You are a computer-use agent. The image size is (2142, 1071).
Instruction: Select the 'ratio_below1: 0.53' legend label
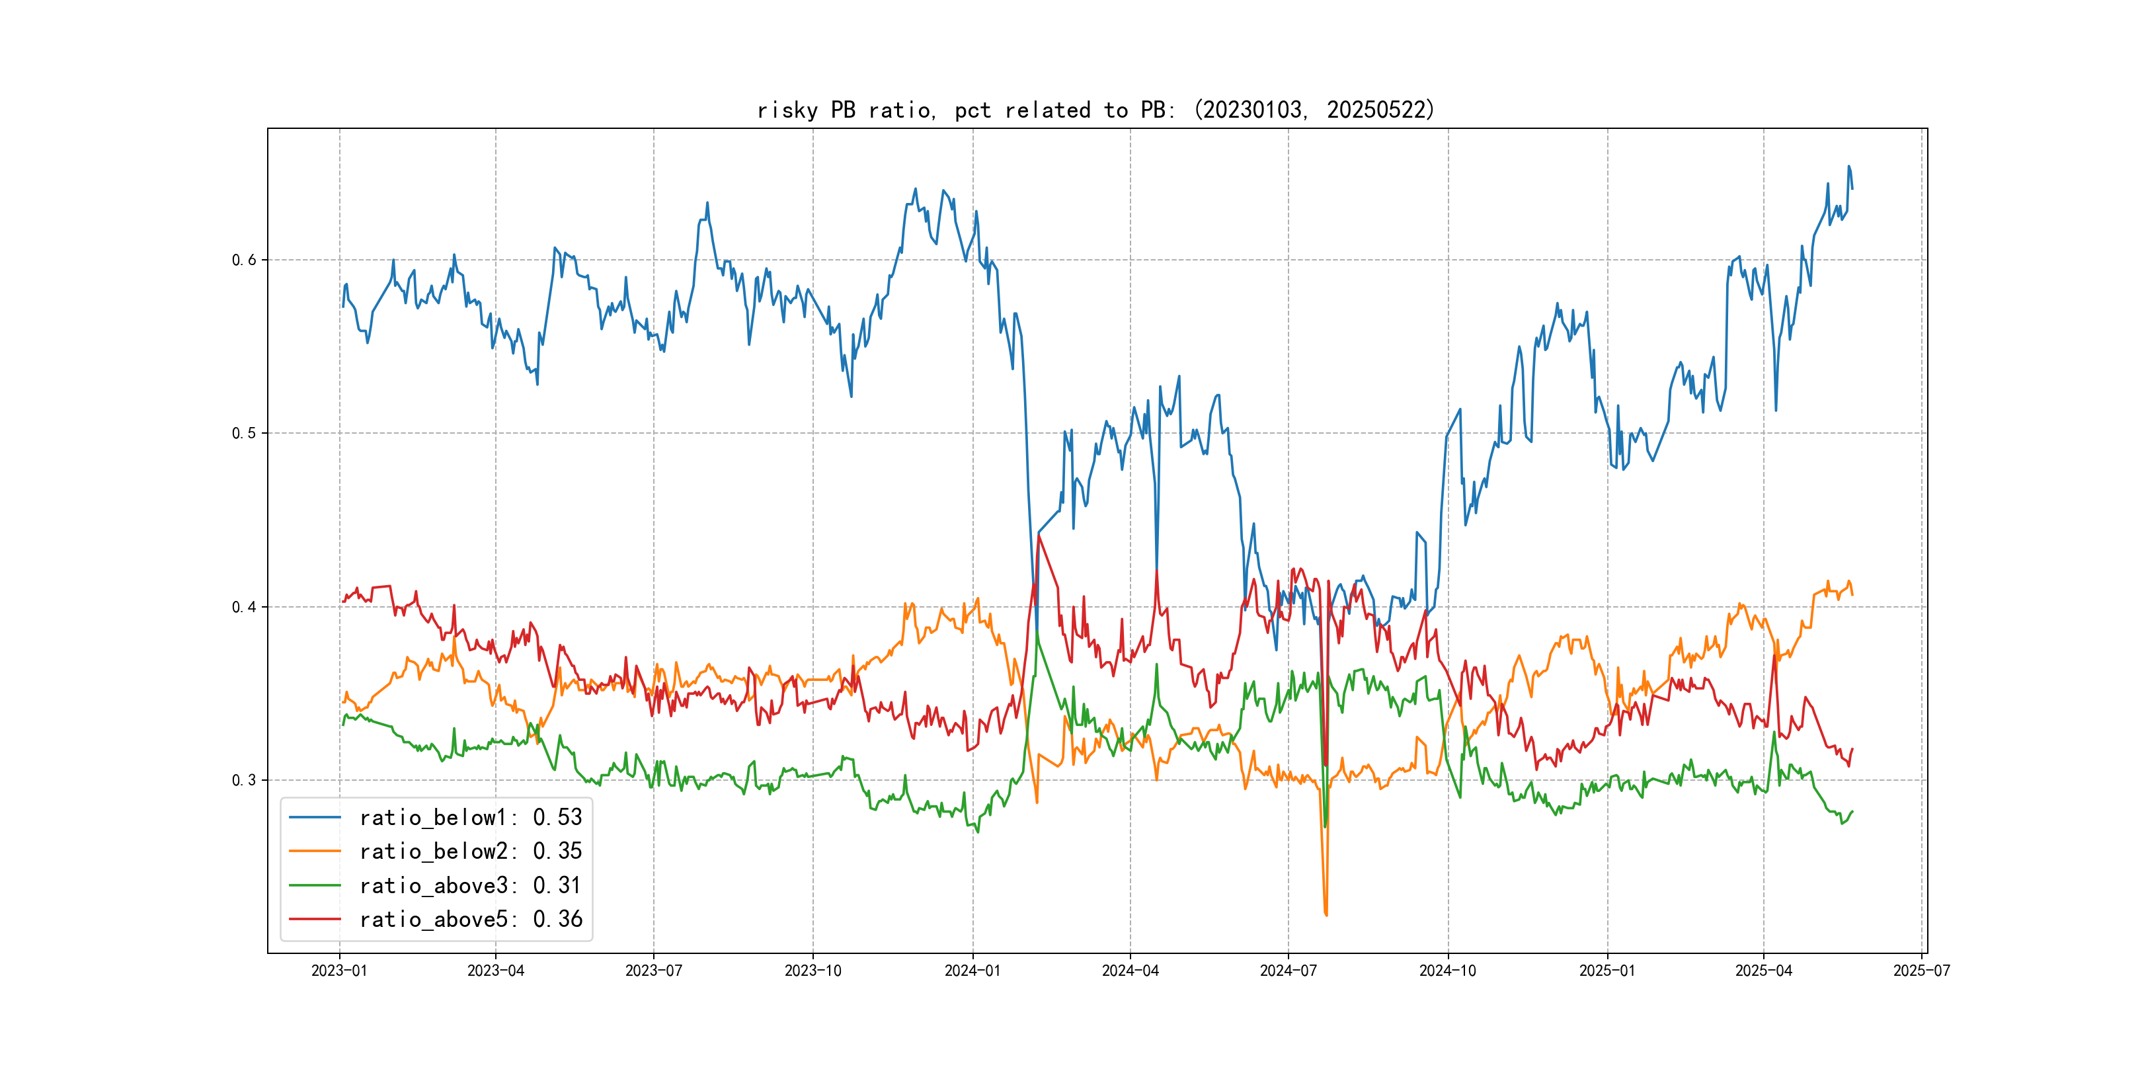click(x=470, y=817)
